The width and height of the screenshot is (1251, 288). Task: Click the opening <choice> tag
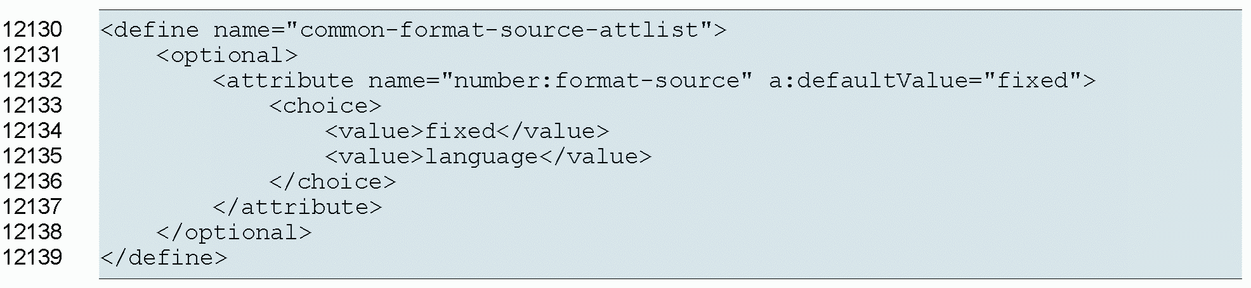(x=325, y=106)
